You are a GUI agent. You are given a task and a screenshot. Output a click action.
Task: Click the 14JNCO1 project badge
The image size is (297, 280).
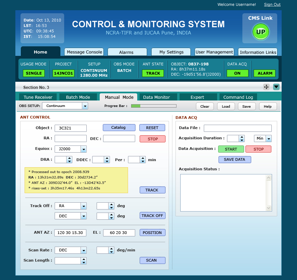[x=63, y=73]
